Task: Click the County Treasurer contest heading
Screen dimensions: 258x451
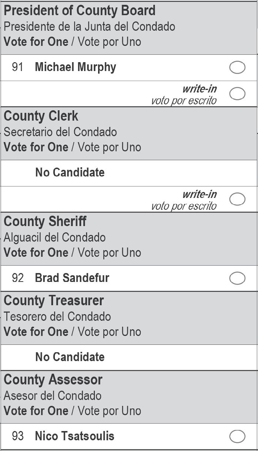Action: pyautogui.click(x=54, y=301)
